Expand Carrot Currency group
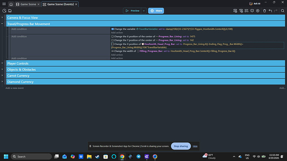The height and width of the screenshot is (161, 287). [x=2, y=76]
